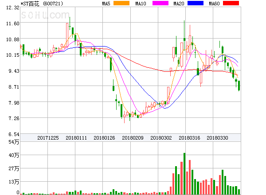Image resolution: width=266 pixels, height=195 pixels.
Task: Click the MA5 legend label
Action: [106, 4]
